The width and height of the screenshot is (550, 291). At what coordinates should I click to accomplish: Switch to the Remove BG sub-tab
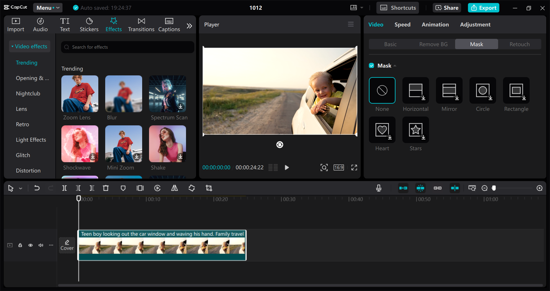434,44
